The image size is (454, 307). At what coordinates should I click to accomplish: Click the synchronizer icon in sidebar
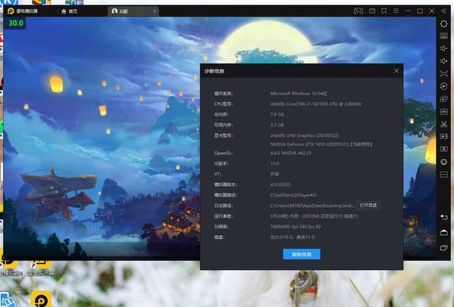point(443,149)
